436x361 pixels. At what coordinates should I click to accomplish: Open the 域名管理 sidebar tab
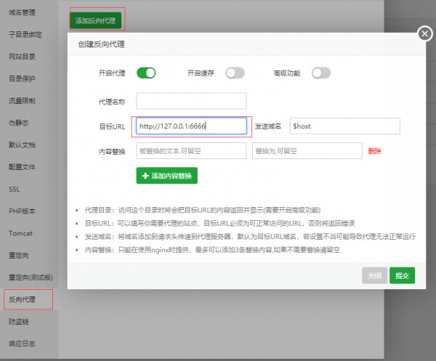coord(21,12)
